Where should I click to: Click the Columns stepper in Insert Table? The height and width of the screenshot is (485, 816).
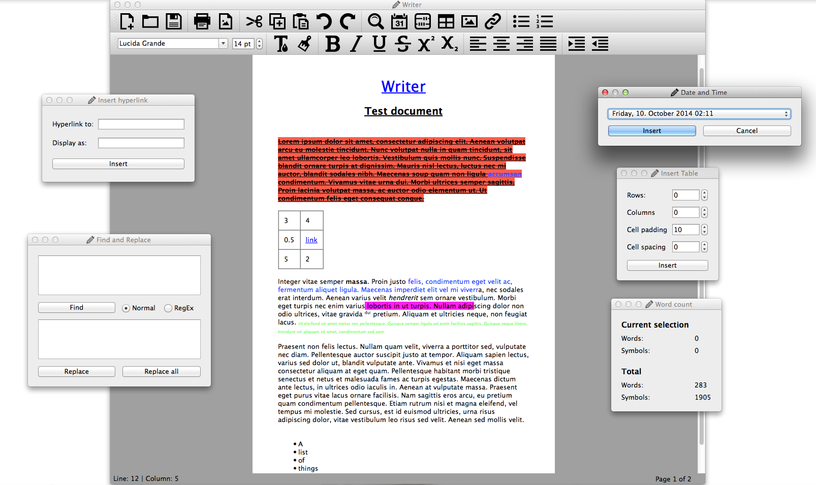click(704, 212)
